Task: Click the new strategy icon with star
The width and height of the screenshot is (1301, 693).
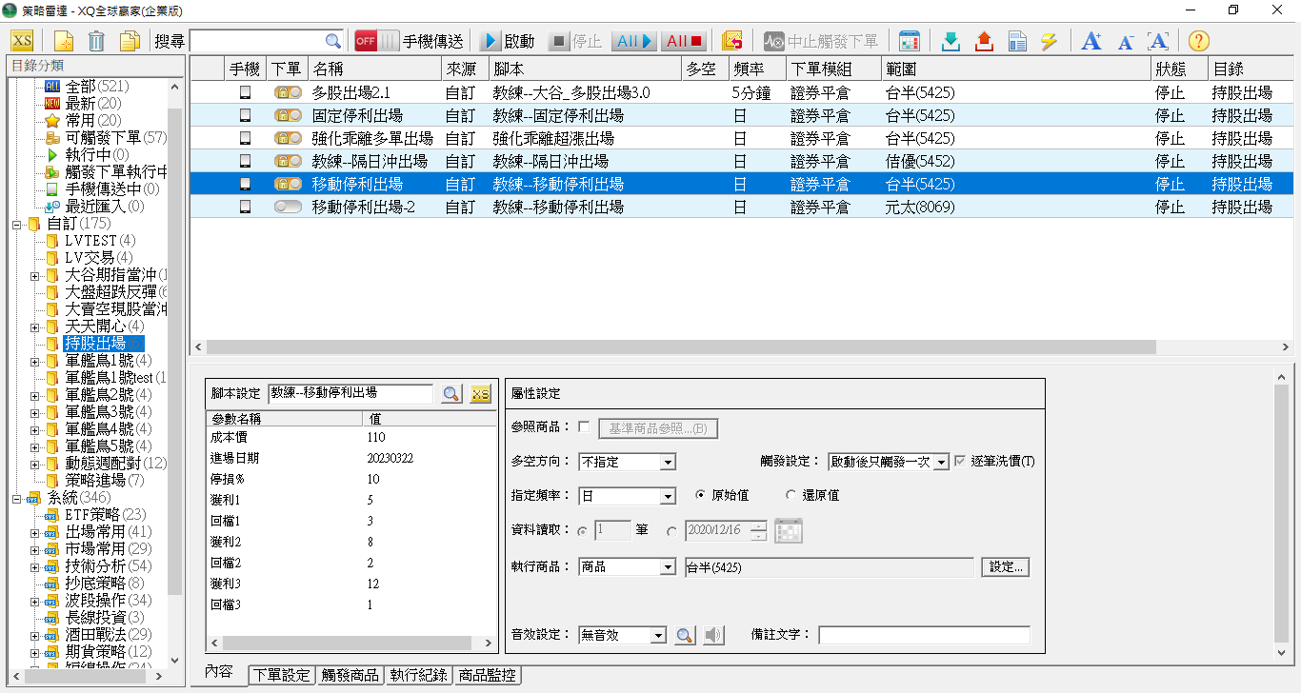Action: (x=63, y=41)
